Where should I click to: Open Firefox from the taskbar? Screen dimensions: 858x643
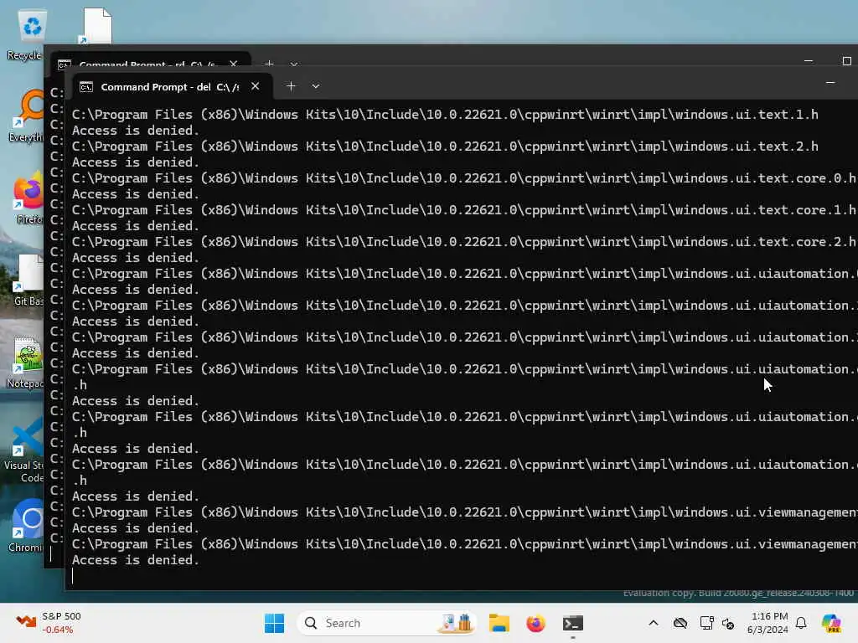tap(535, 623)
